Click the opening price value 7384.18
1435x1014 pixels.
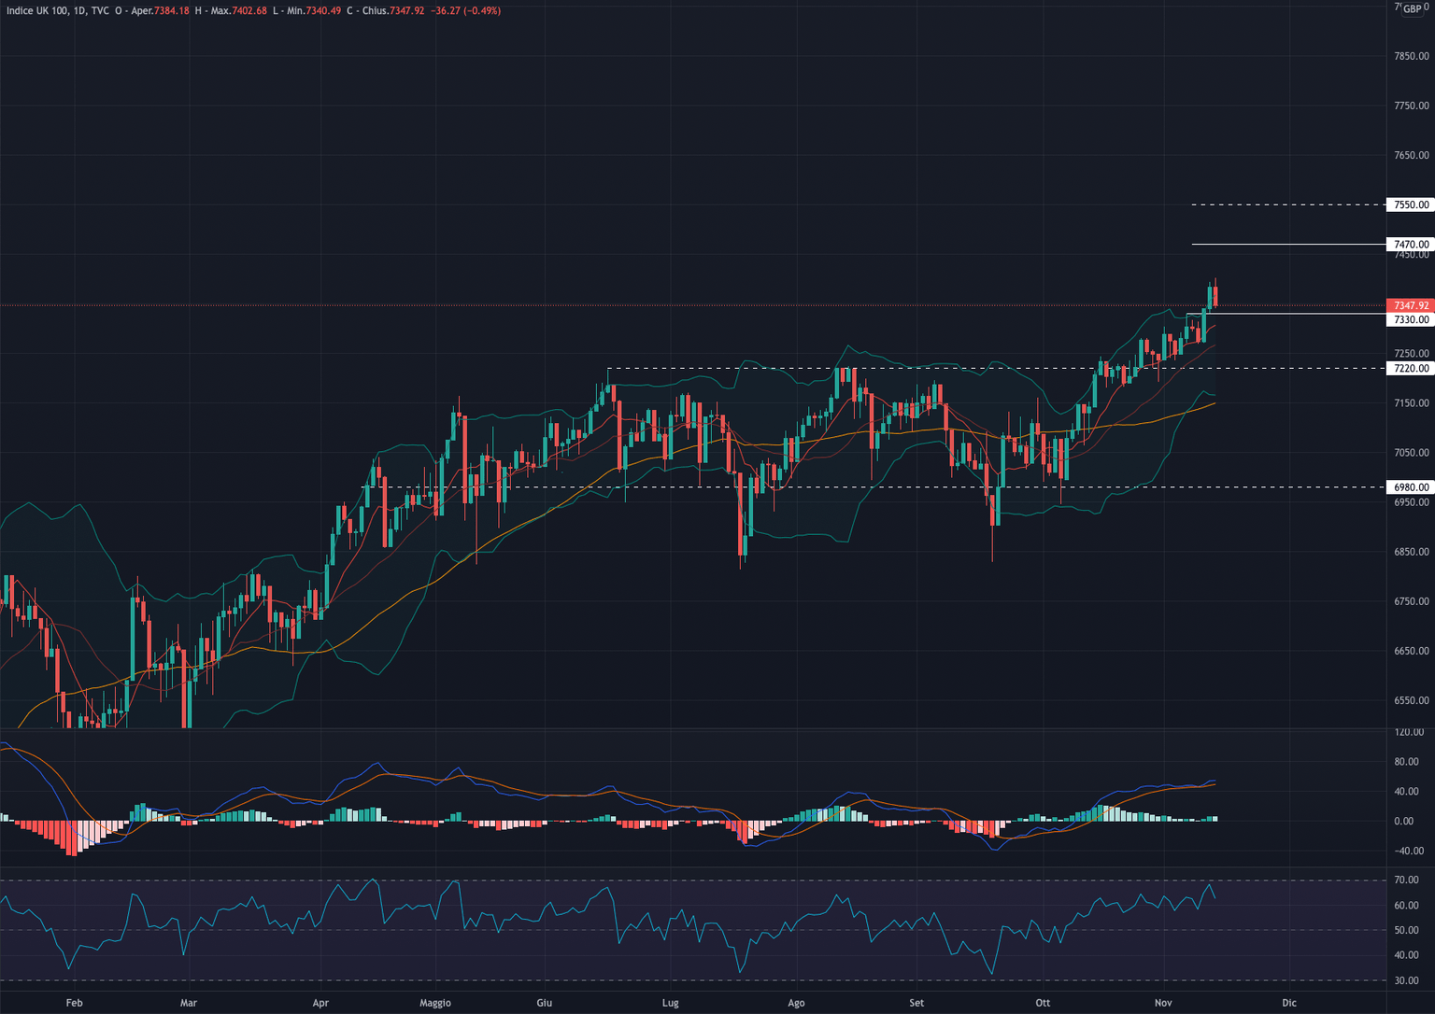tap(171, 11)
